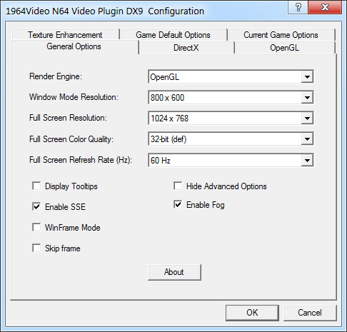Click the Full Screen Resolution label
This screenshot has height=332, width=347.
click(x=68, y=118)
